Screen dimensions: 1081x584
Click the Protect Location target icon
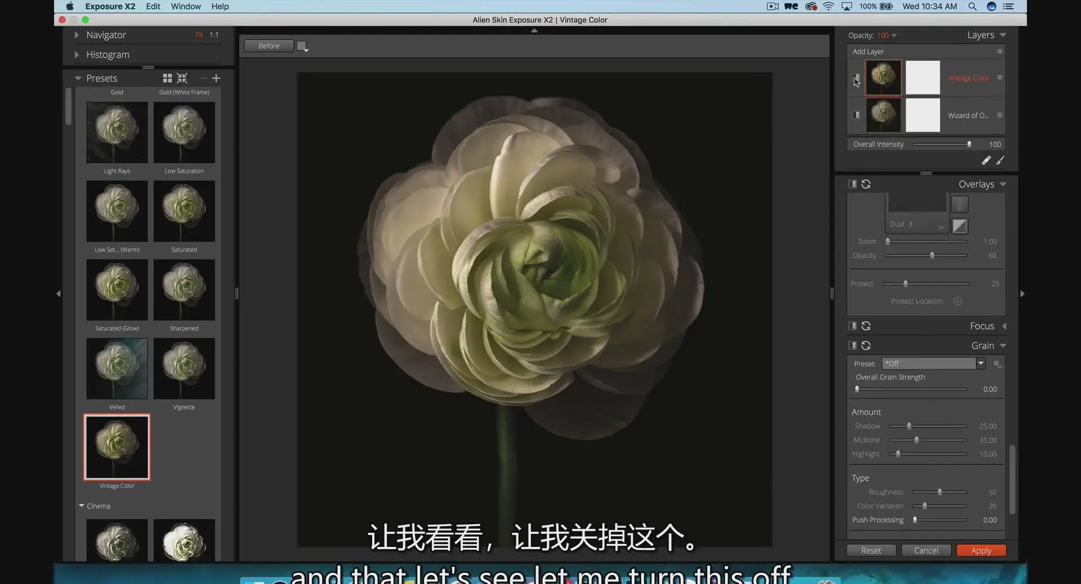tap(958, 301)
